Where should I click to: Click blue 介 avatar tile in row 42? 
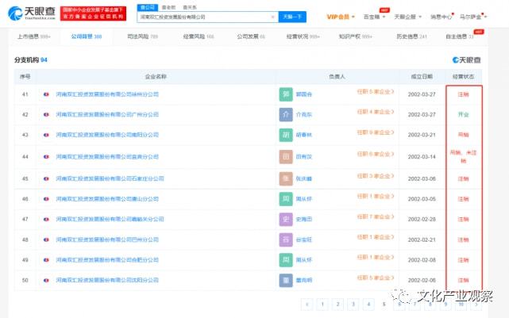point(286,114)
